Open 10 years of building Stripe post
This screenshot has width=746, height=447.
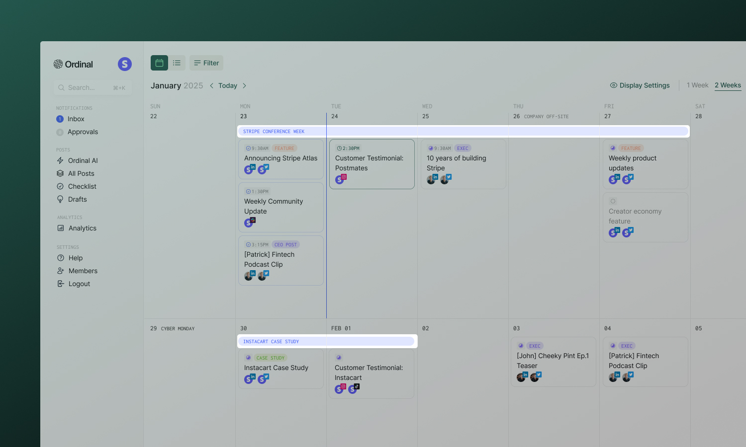click(x=464, y=164)
